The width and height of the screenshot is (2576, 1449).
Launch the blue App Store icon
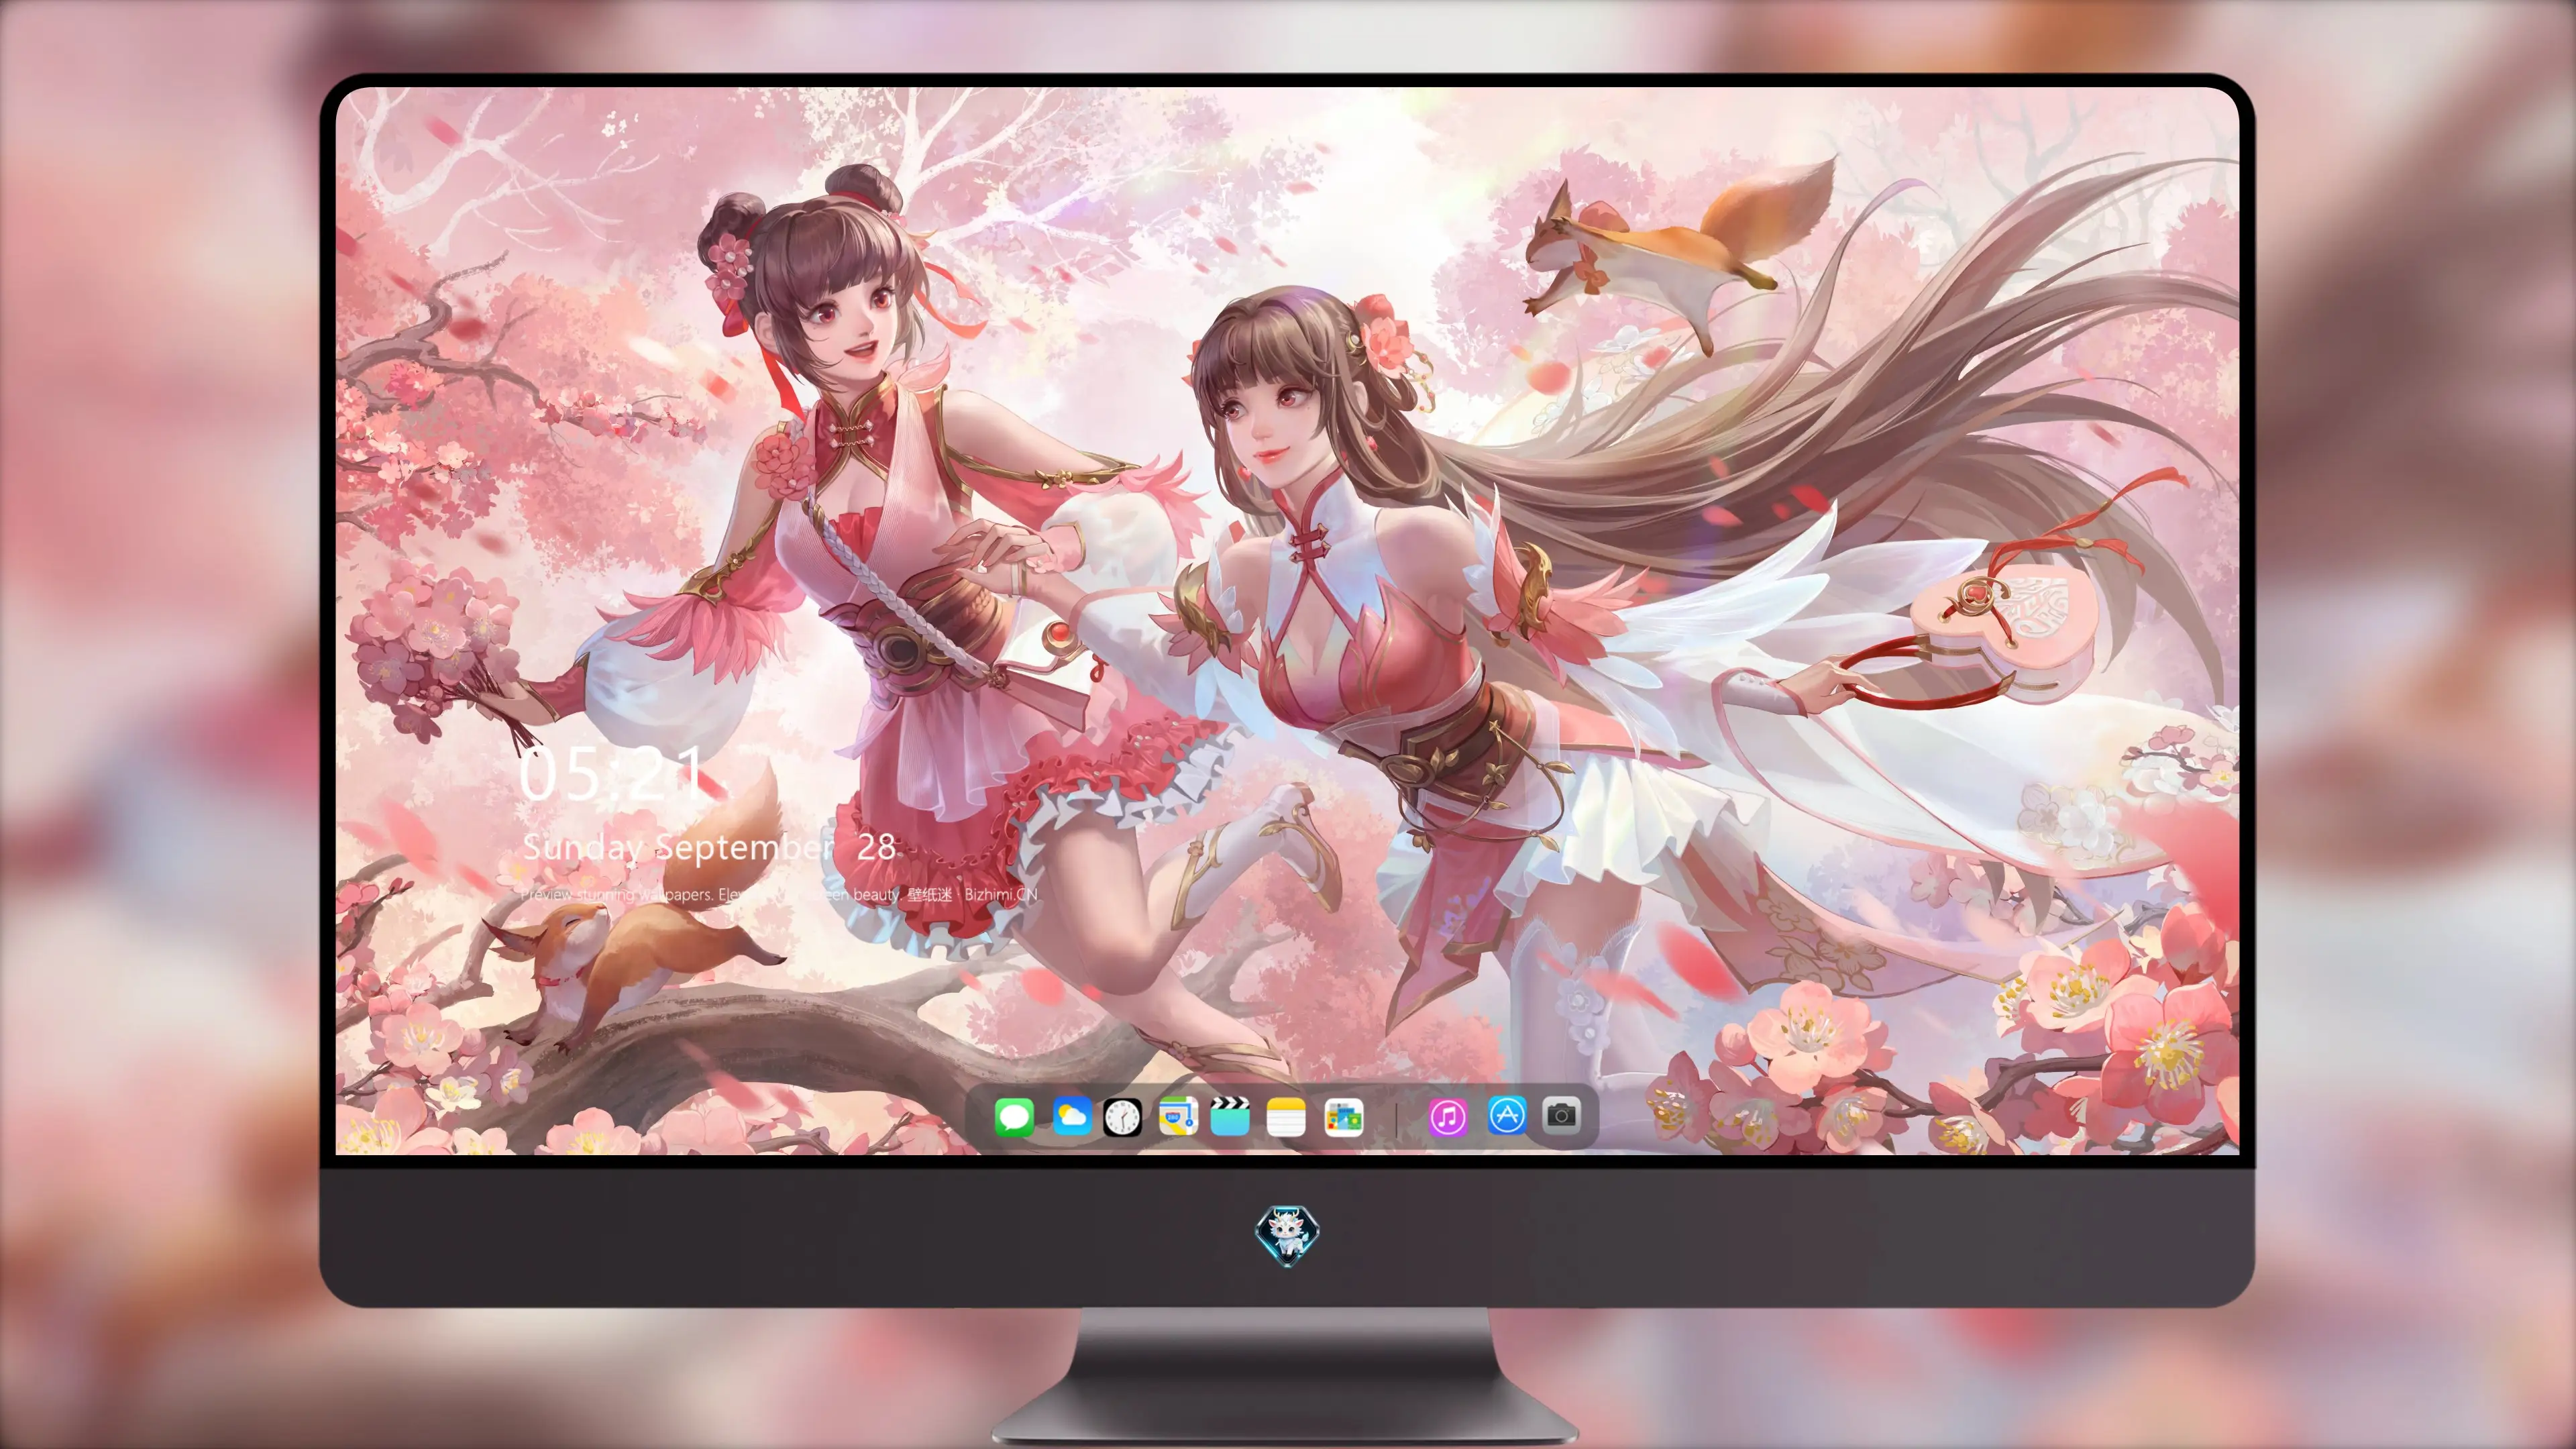[1507, 1114]
